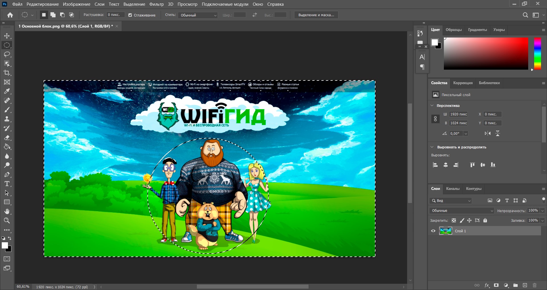This screenshot has height=290, width=547.
Task: Select the Frame tool
Action: click(x=7, y=82)
